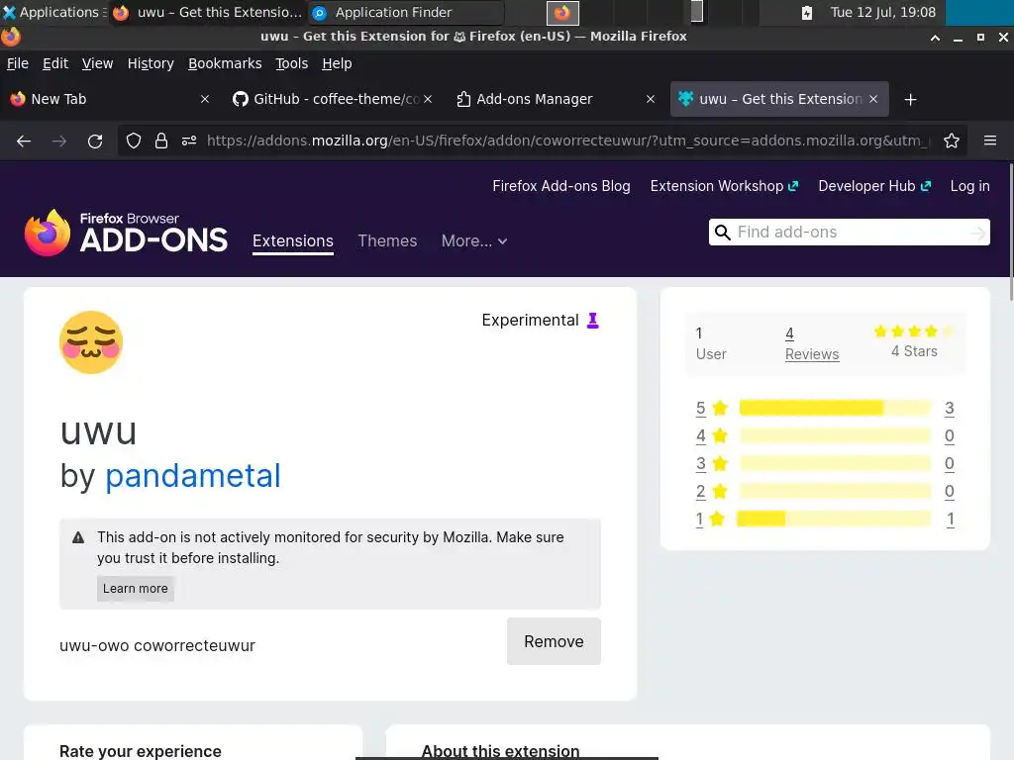The image size is (1014, 760).
Task: Open Firefox Add-ons Blog link
Action: [x=561, y=186]
